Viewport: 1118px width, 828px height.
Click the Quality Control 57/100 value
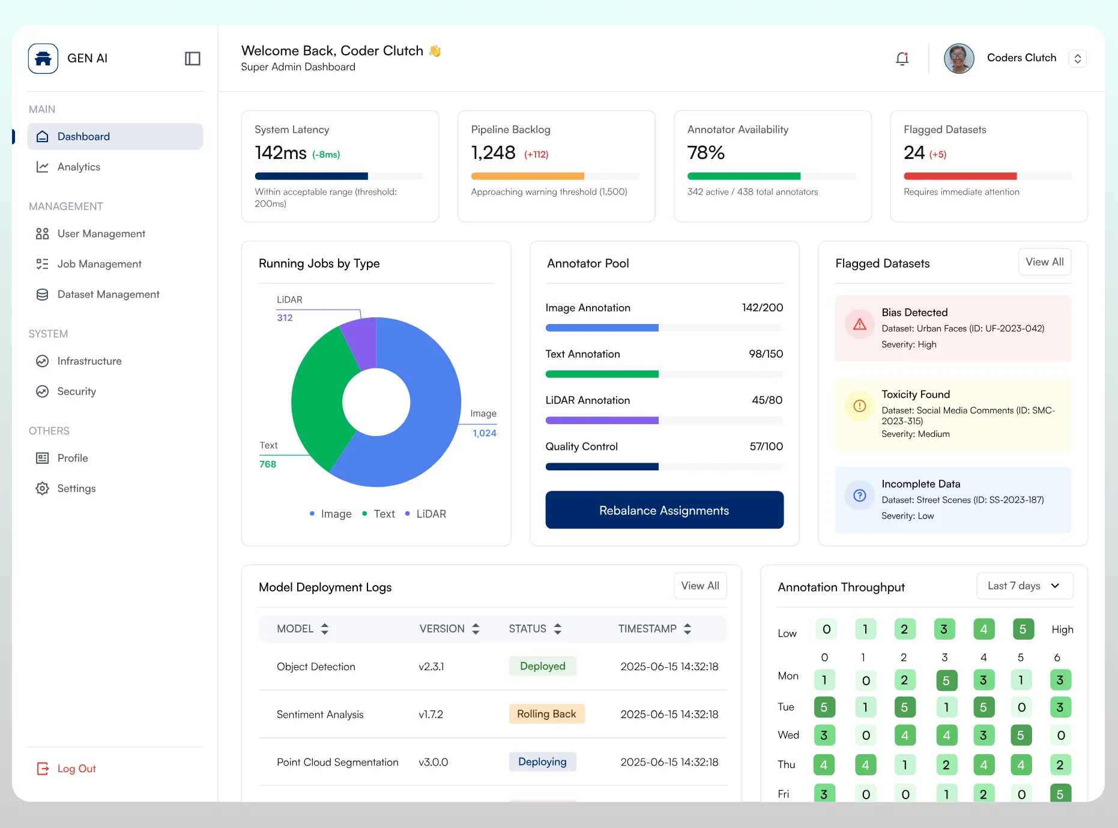tap(766, 446)
